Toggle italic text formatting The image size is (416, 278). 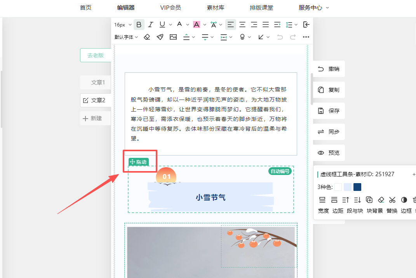(x=151, y=25)
